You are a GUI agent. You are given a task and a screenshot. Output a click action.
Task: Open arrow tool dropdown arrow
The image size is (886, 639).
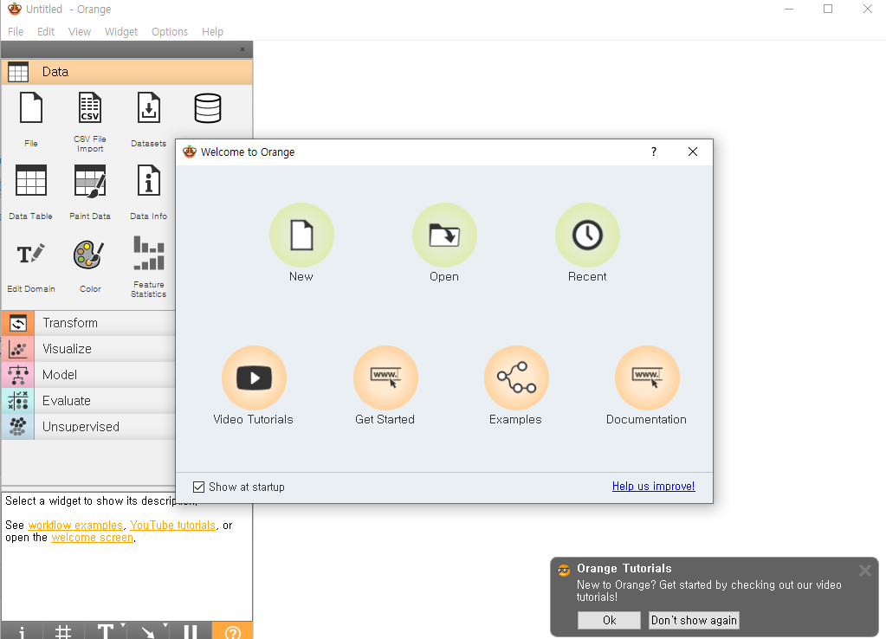pos(165,624)
